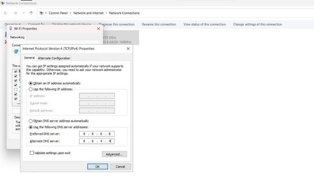Toggle third checkbox in Wi-Fi Properties list
Image resolution: width=314 pixels, height=176 pixels.
click(x=16, y=80)
